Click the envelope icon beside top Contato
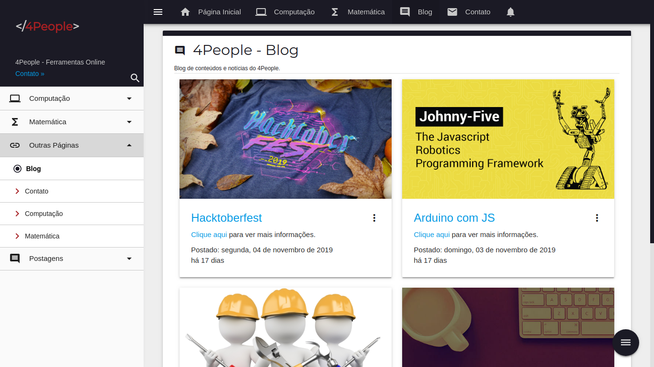The height and width of the screenshot is (367, 654). coord(452,12)
